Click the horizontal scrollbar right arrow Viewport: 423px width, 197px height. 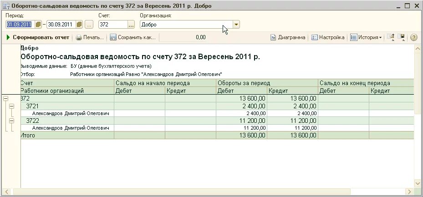coord(409,192)
